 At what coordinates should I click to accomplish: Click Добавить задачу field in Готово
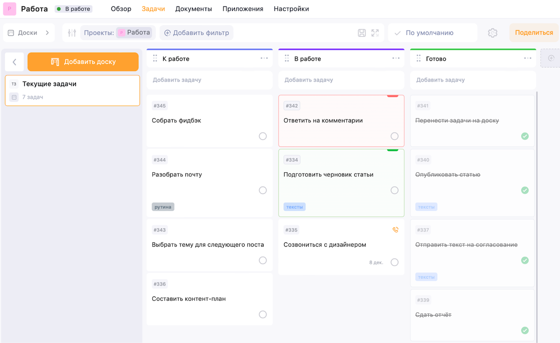point(473,80)
